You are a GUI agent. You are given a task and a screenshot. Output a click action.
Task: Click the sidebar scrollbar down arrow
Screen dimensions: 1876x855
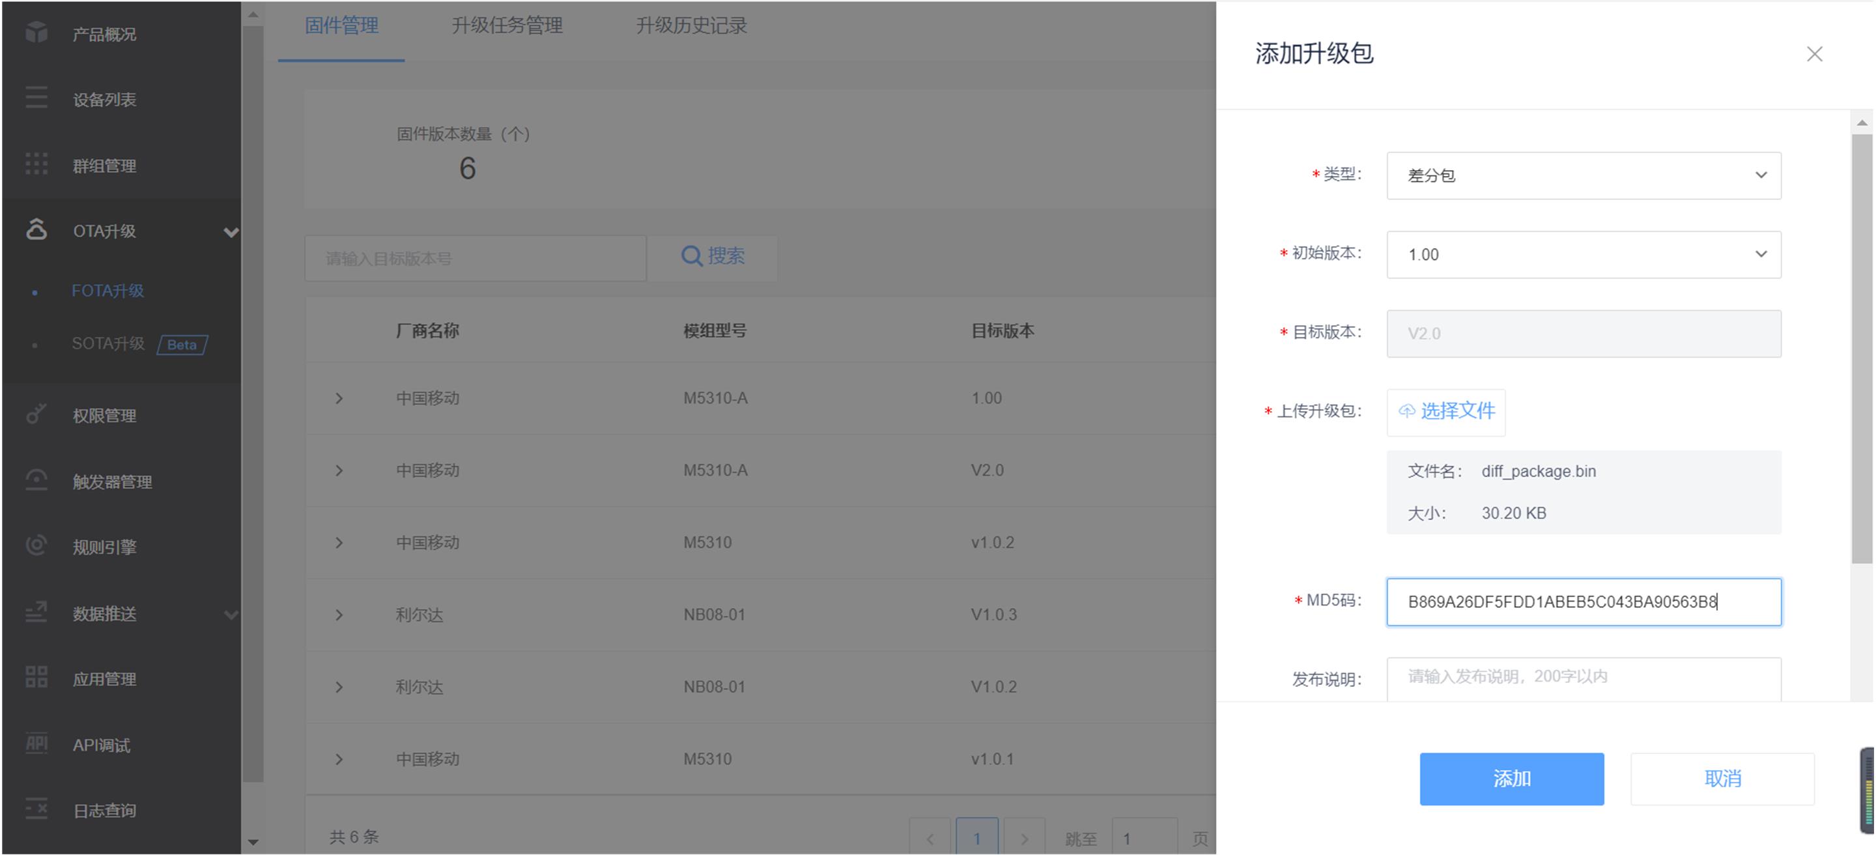click(x=253, y=843)
